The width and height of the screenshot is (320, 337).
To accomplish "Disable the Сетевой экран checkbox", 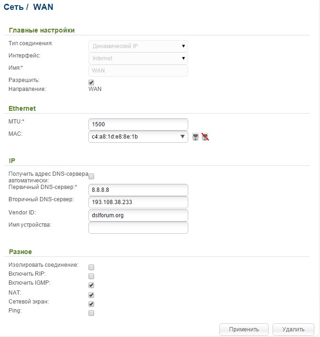I will coord(91,304).
